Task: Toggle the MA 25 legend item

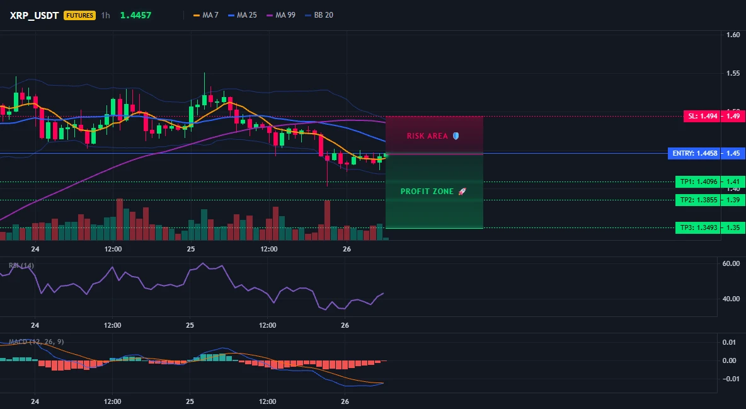Action: point(243,15)
